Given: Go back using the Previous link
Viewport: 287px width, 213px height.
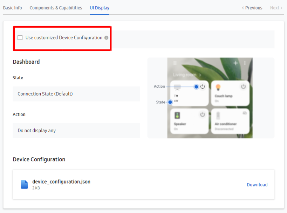Looking at the screenshot, I should 252,7.
